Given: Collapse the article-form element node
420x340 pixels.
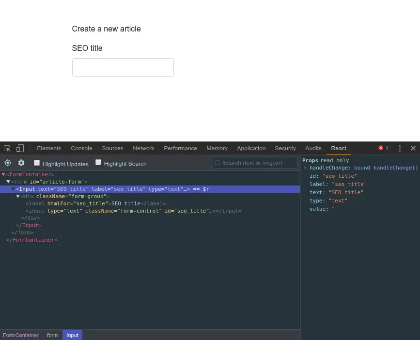Looking at the screenshot, I should [x=8, y=182].
